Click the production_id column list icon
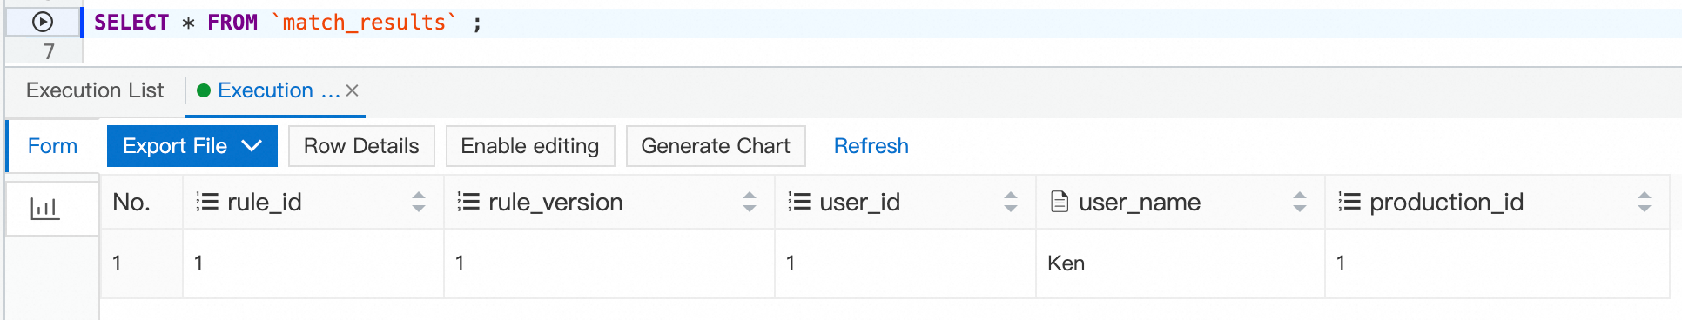Image resolution: width=1682 pixels, height=320 pixels. pyautogui.click(x=1349, y=202)
